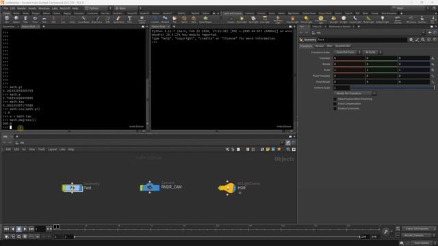Viewport: 438px width, 246px height.
Task: Click the timeline frame 1 marker
Action: click(56, 227)
